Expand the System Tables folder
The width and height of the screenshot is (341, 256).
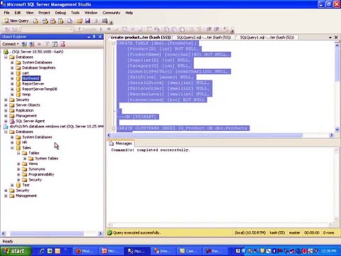point(25,159)
